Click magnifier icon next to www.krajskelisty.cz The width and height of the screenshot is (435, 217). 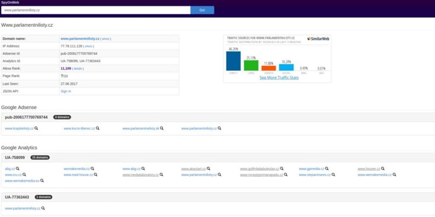coord(36,128)
